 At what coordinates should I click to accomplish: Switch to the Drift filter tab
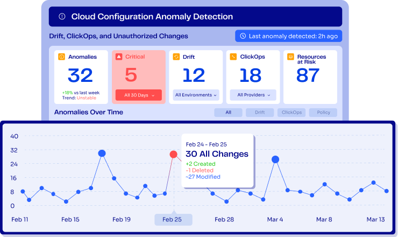(260, 113)
